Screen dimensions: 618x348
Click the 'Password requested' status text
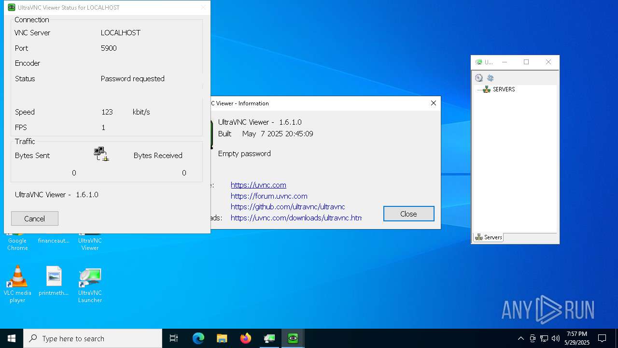click(133, 78)
